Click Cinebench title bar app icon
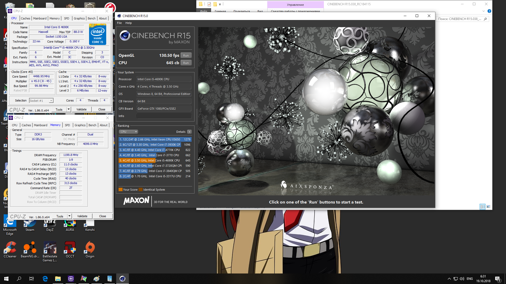 click(119, 16)
